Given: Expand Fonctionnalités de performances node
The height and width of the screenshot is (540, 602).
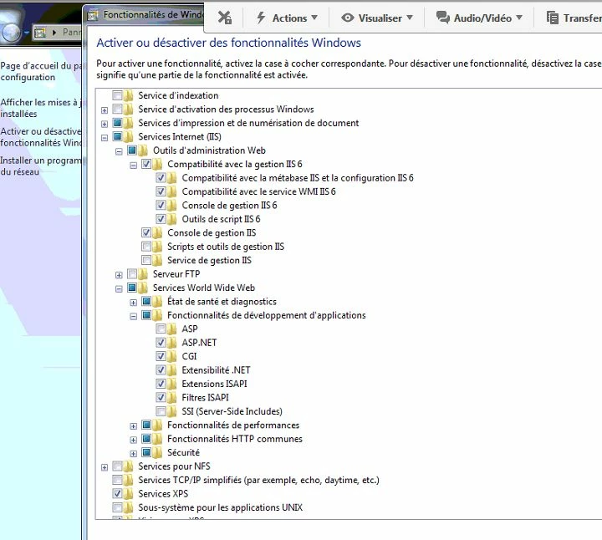Looking at the screenshot, I should click(x=133, y=426).
